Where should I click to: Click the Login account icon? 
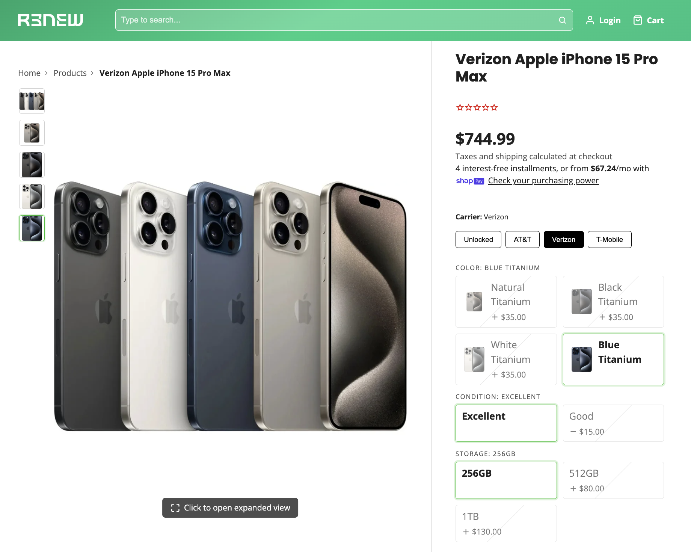point(590,20)
